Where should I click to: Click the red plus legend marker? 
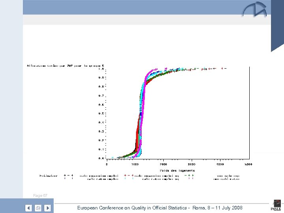tap(129, 175)
